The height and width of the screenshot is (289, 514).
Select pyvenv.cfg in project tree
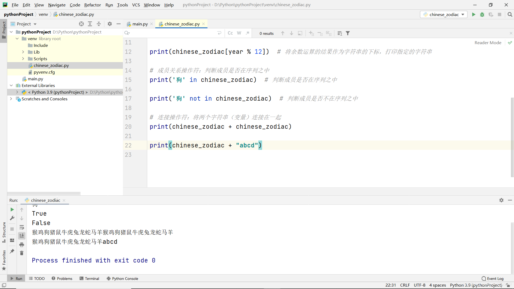(x=44, y=72)
